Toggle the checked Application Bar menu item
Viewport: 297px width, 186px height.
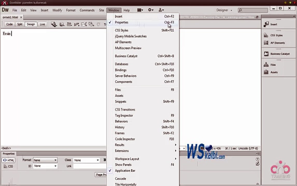pyautogui.click(x=143, y=171)
